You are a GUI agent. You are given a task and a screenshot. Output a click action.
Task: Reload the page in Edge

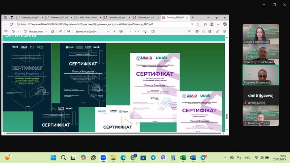pos(11,24)
